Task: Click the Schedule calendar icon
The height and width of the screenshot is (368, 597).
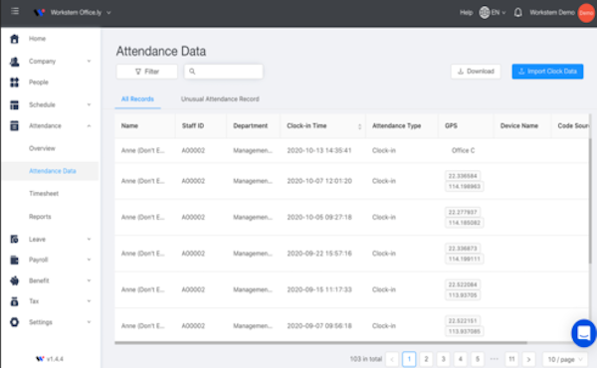Action: (15, 105)
